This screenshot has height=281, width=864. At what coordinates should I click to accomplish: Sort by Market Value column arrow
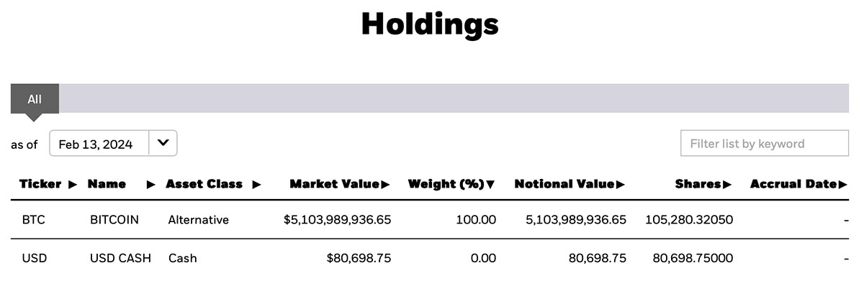point(385,185)
